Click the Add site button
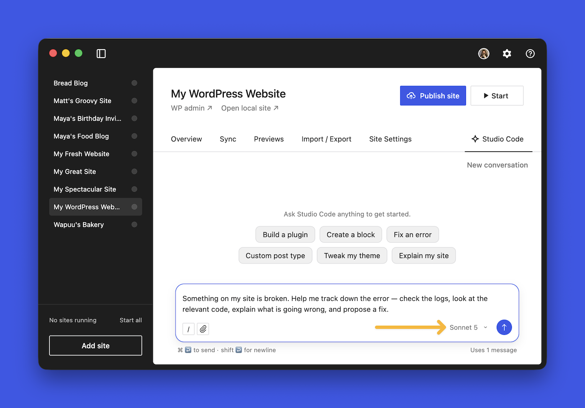 (x=96, y=346)
